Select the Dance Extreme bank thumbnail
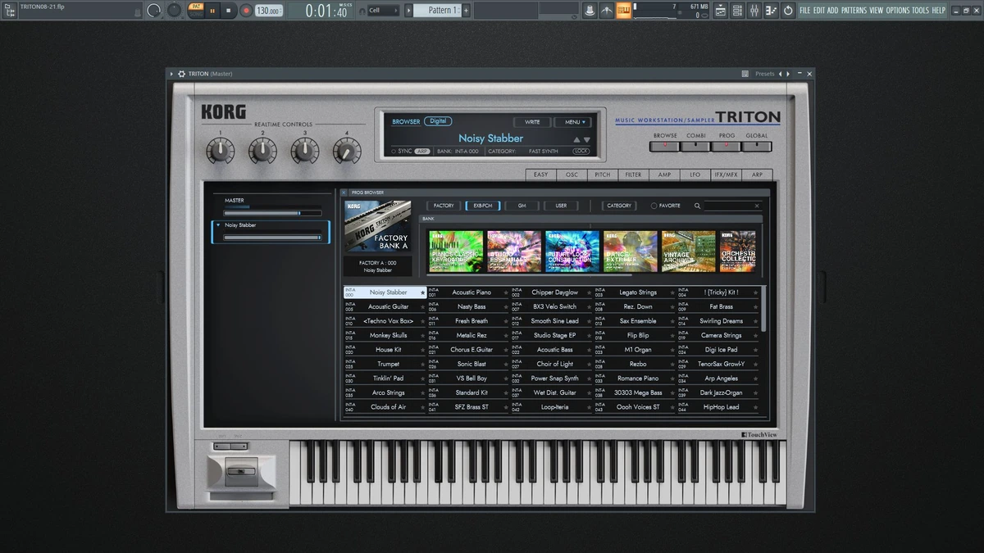Image resolution: width=984 pixels, height=553 pixels. pyautogui.click(x=631, y=252)
